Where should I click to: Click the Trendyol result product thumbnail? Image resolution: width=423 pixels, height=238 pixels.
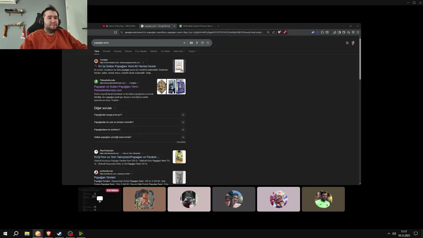tap(179, 66)
